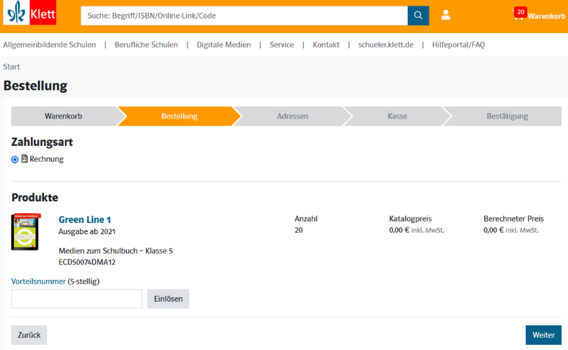Click Weiter to continue the order

coord(543,335)
